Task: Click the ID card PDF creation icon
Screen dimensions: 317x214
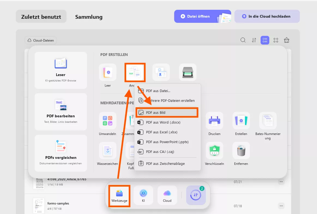Action: (x=161, y=72)
